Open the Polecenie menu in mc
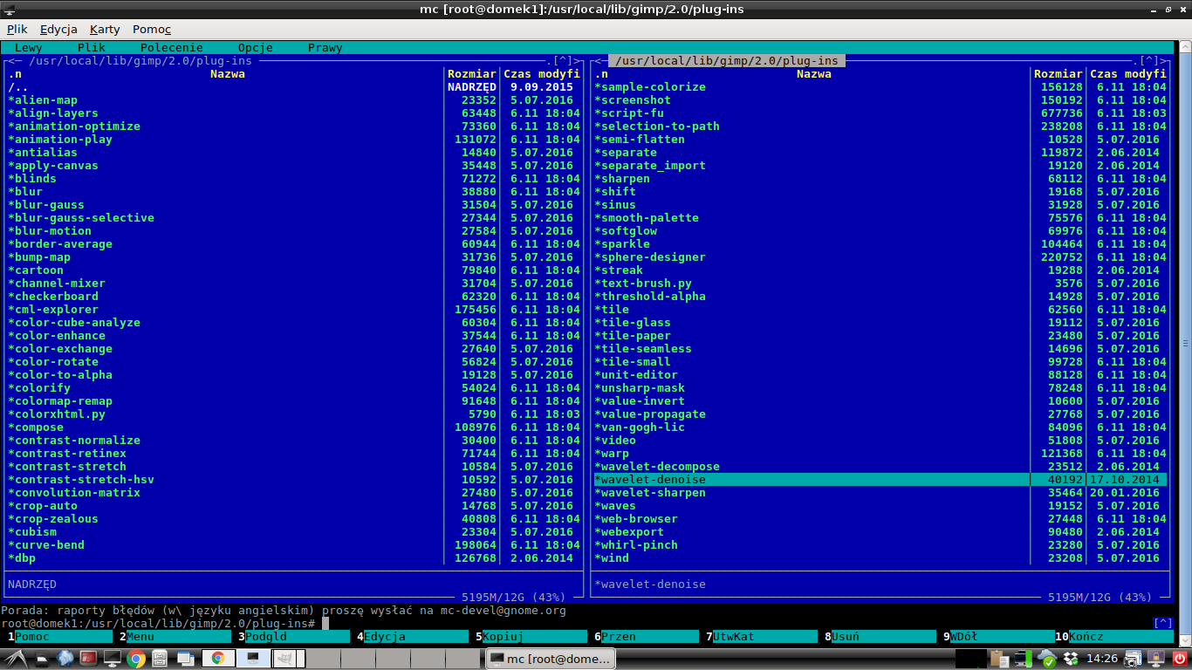Image resolution: width=1192 pixels, height=670 pixels. pos(171,48)
